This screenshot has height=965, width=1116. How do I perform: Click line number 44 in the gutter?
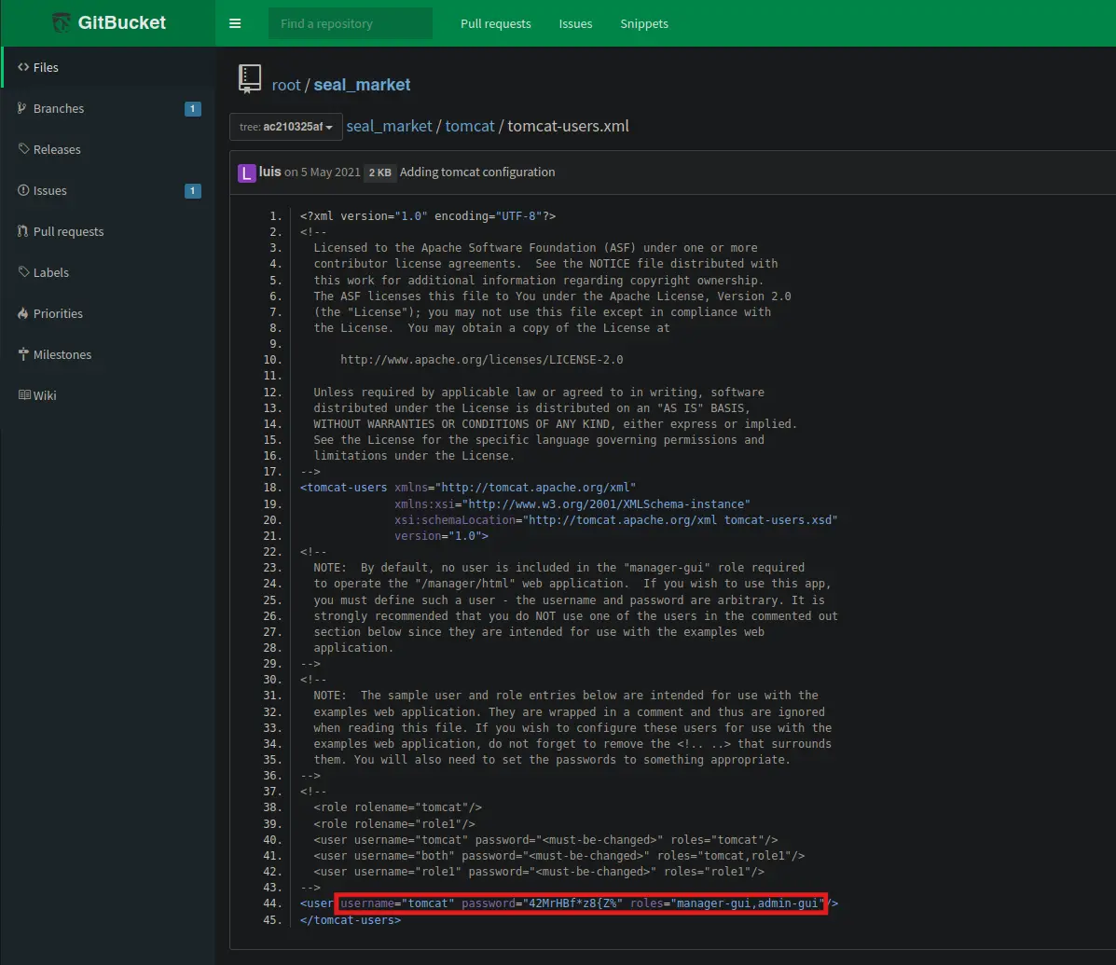click(x=272, y=903)
